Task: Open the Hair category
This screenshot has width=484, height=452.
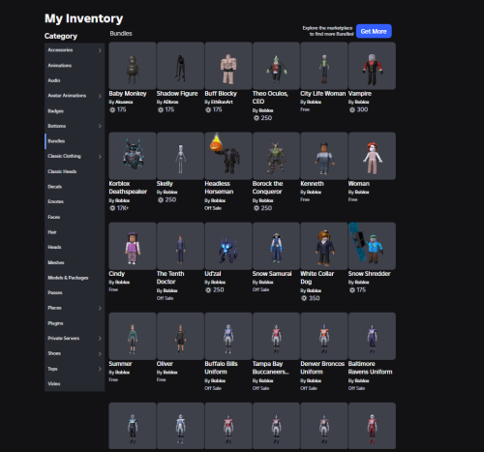Action: (x=75, y=232)
